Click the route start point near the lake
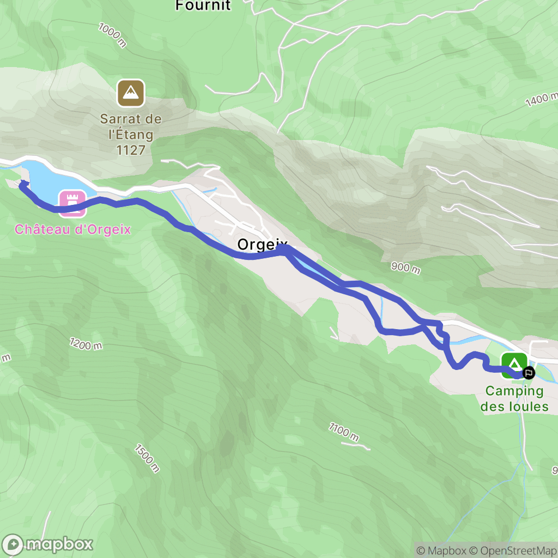The width and height of the screenshot is (558, 558). [x=23, y=184]
